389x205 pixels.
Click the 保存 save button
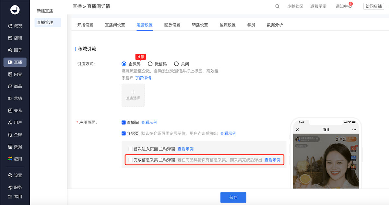coord(233,197)
